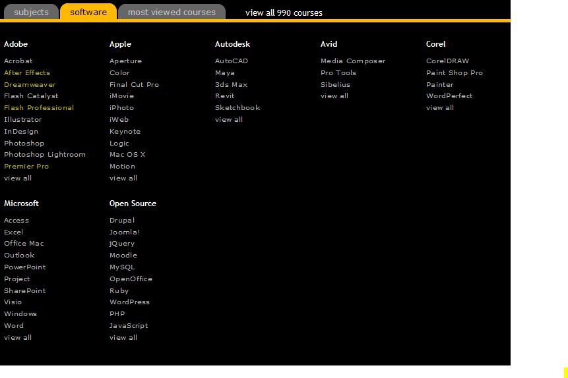Click view all under Autodesk list
Image resolution: width=568 pixels, height=378 pixels.
(229, 119)
